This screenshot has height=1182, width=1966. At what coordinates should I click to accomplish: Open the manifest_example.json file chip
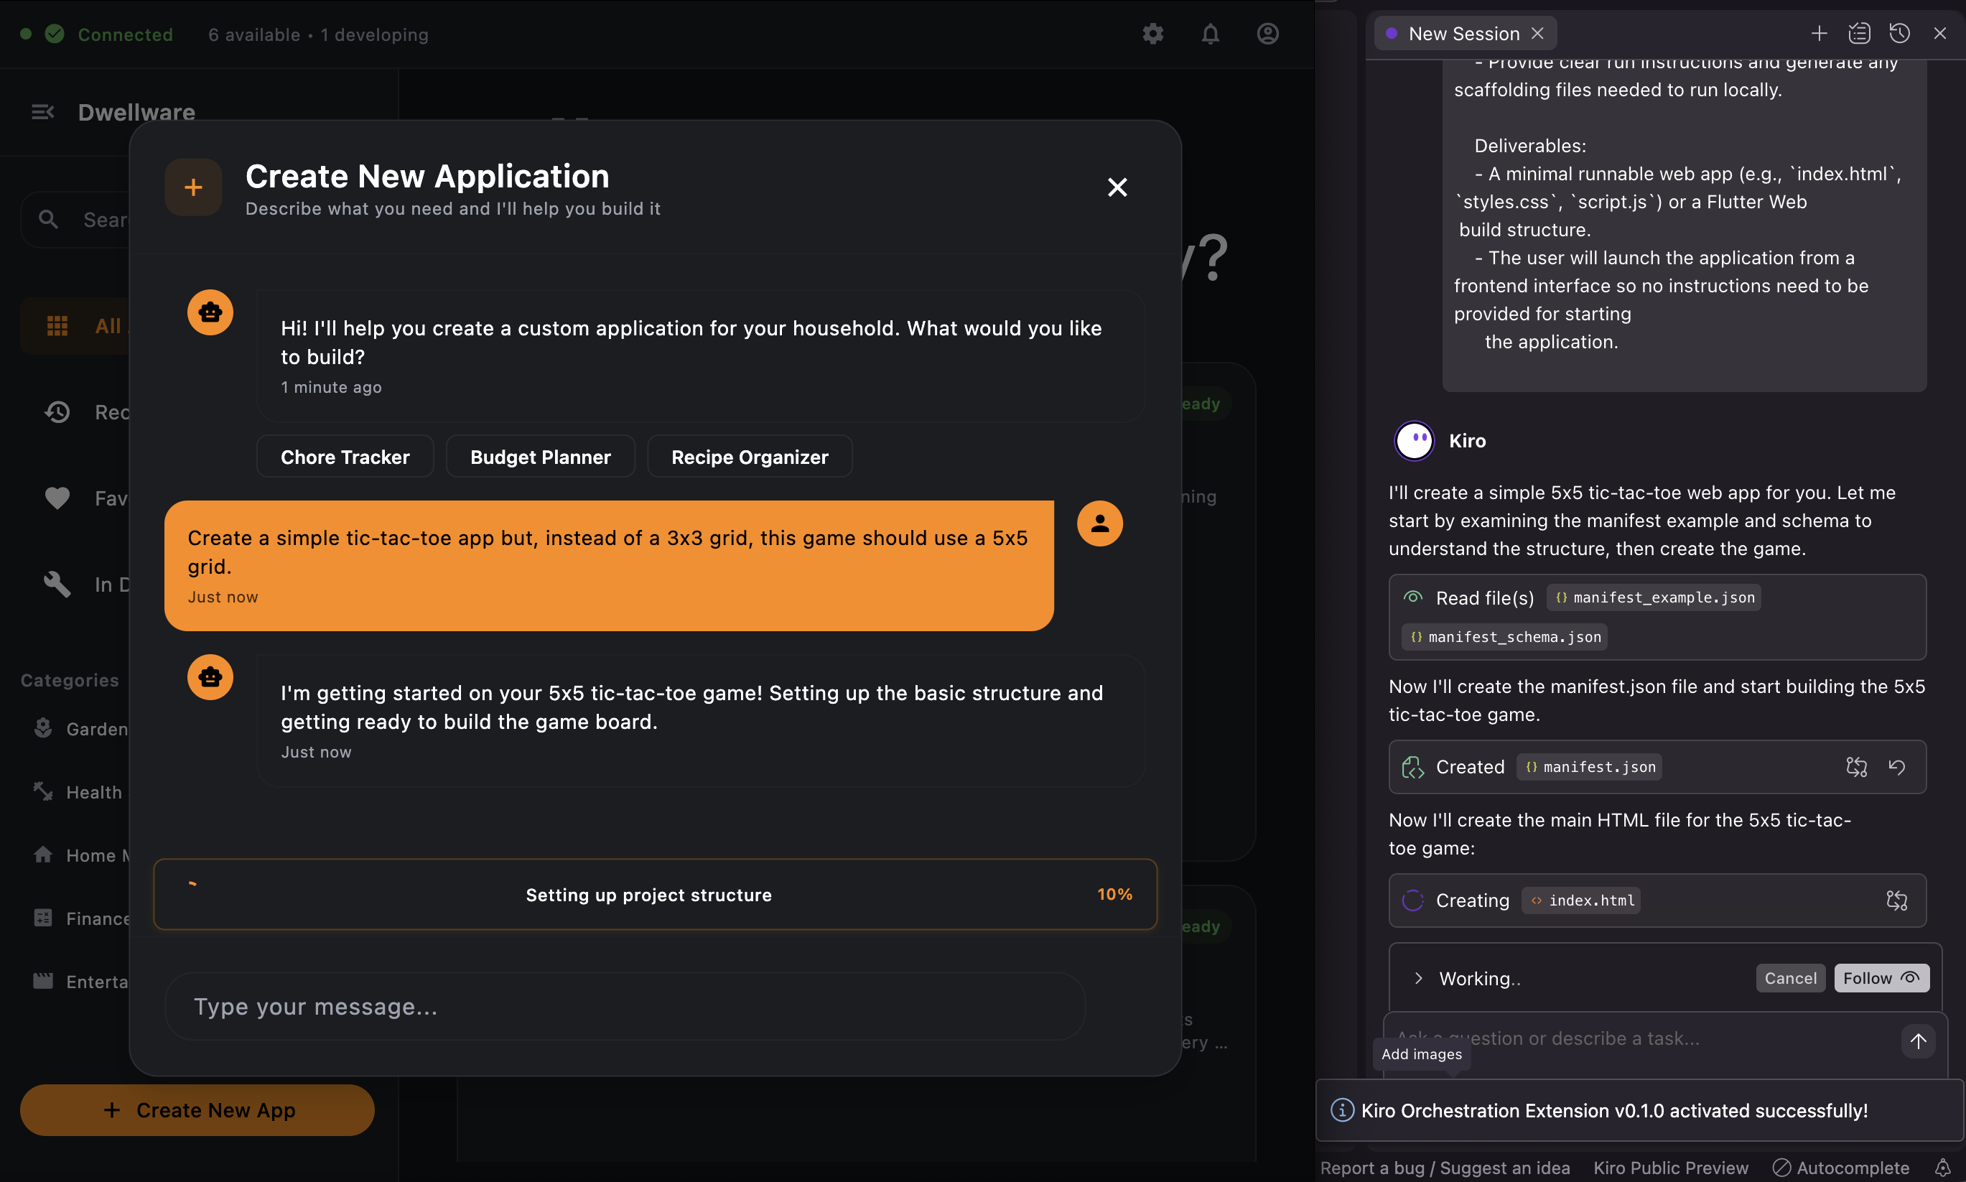pos(1654,597)
